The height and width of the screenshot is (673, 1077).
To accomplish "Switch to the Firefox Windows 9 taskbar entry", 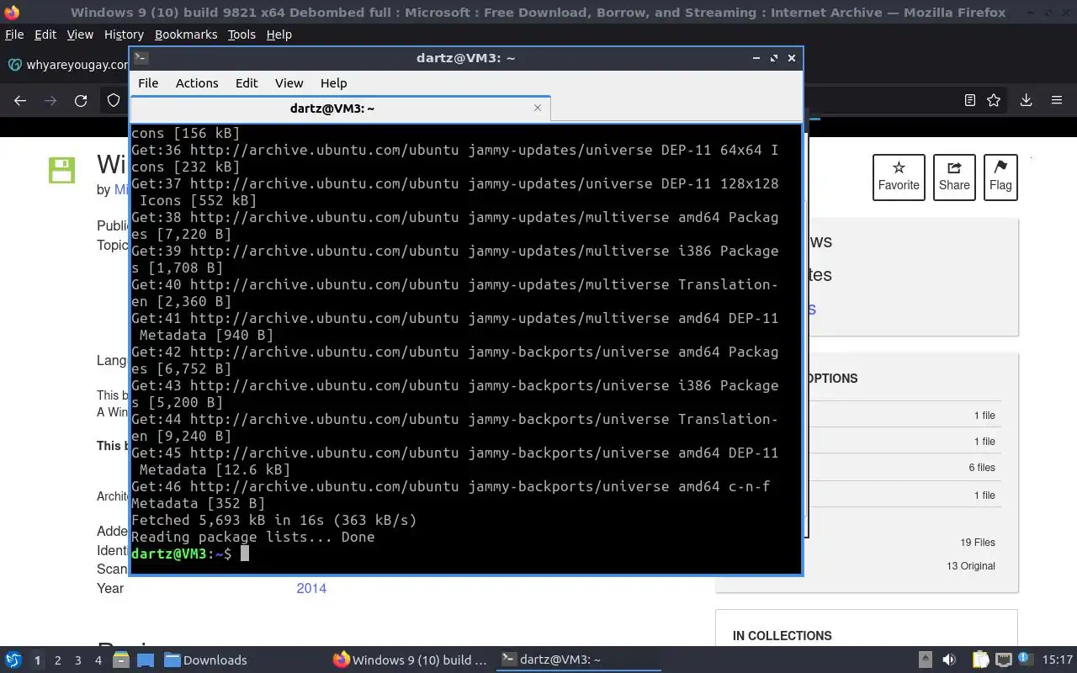I will (411, 660).
